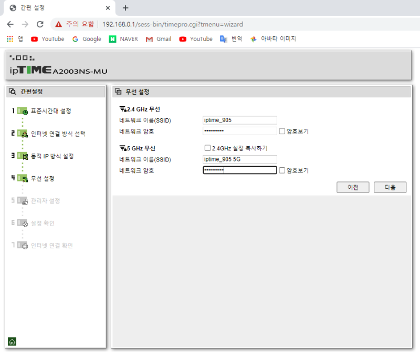
Task: Click the icon beside 무선 설정 header
Action: [x=119, y=92]
